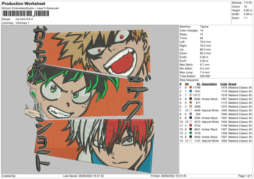Image resolution: width=254 pixels, height=179 pixels.
Task: Click the "86.3 mm" value beside Down
Action: (205, 53)
